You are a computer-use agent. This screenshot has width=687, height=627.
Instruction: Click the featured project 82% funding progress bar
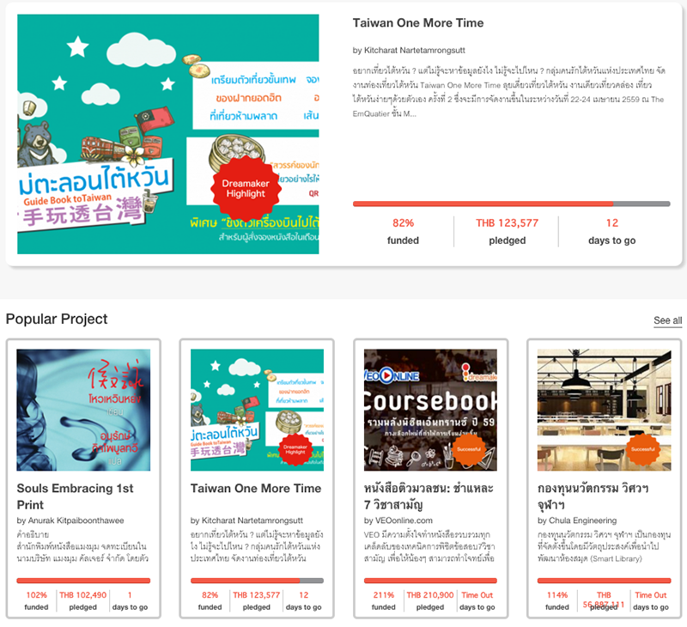click(x=511, y=204)
